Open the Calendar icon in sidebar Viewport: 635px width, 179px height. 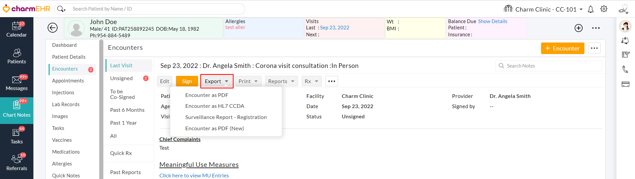coord(17,26)
